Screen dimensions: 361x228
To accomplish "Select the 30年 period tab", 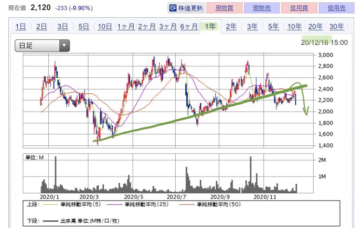I will pyautogui.click(x=336, y=27).
